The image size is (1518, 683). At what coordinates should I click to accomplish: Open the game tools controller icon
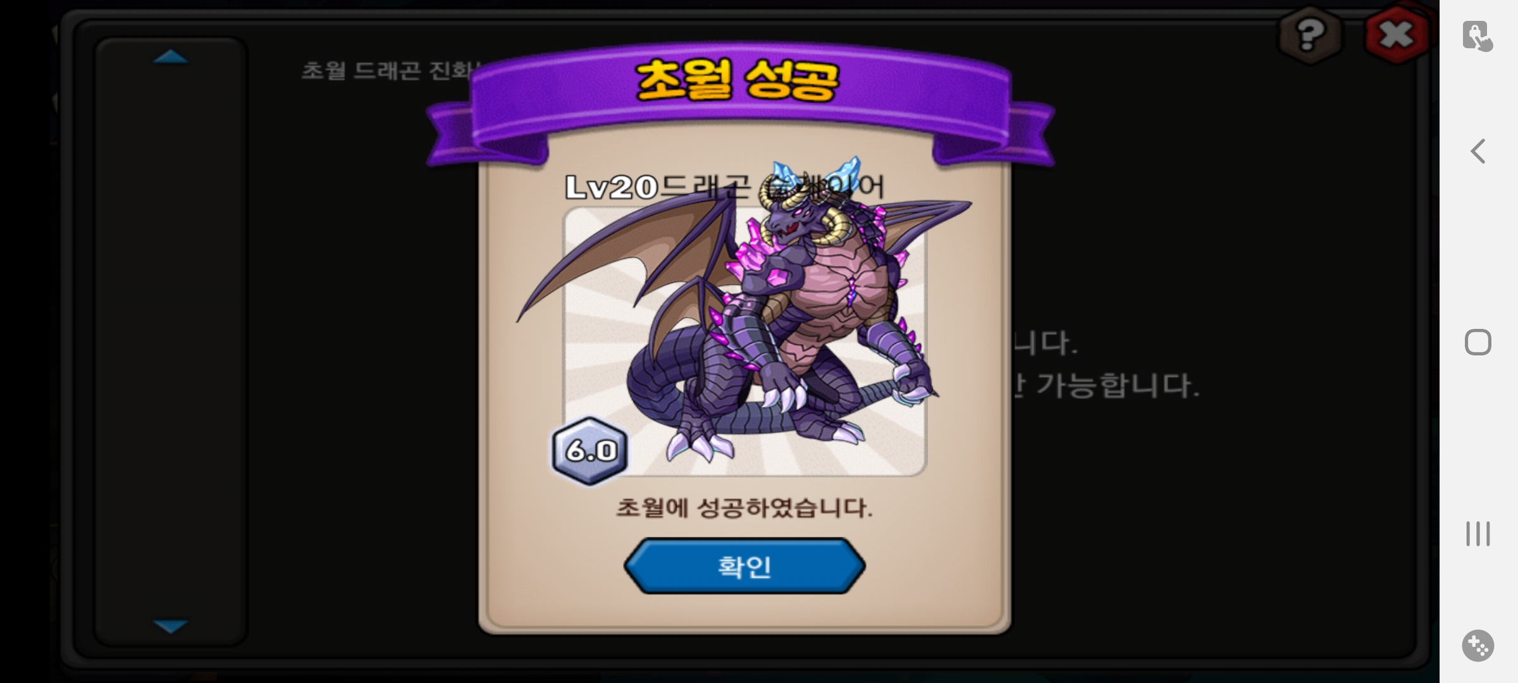tap(1478, 646)
